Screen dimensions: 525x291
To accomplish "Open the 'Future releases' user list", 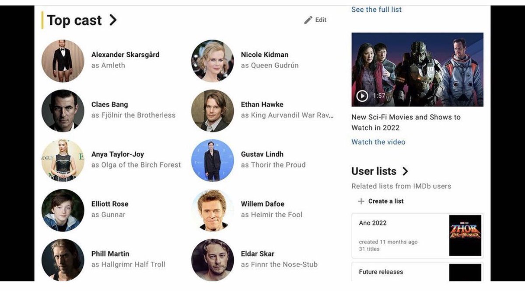I will tap(417, 272).
